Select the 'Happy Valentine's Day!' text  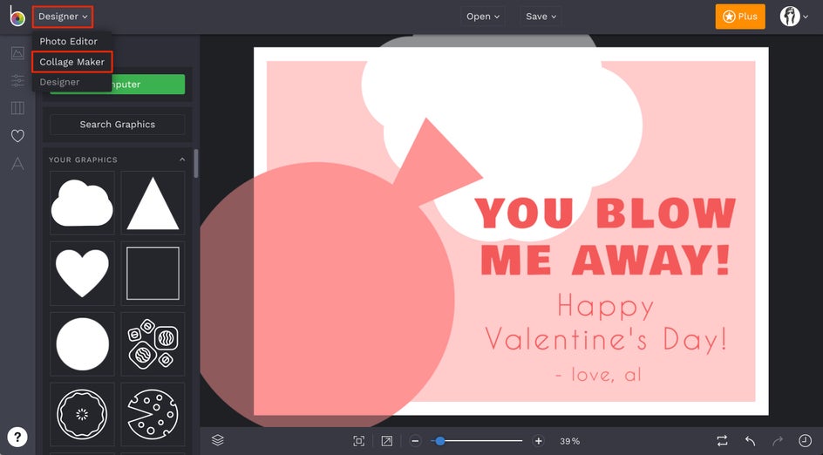tap(606, 323)
